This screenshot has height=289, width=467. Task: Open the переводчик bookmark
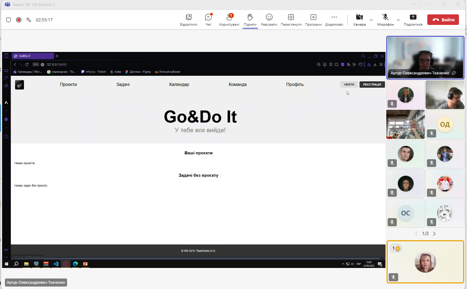click(61, 72)
